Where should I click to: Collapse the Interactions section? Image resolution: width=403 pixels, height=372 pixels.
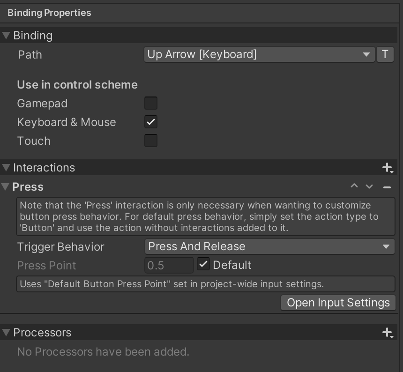click(x=7, y=168)
